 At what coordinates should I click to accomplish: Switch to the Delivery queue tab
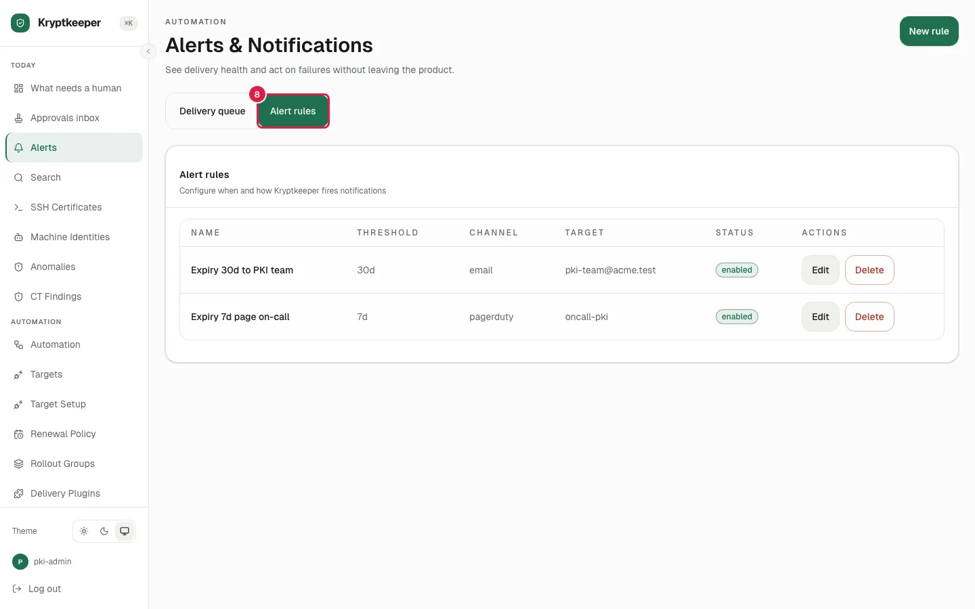tap(212, 111)
